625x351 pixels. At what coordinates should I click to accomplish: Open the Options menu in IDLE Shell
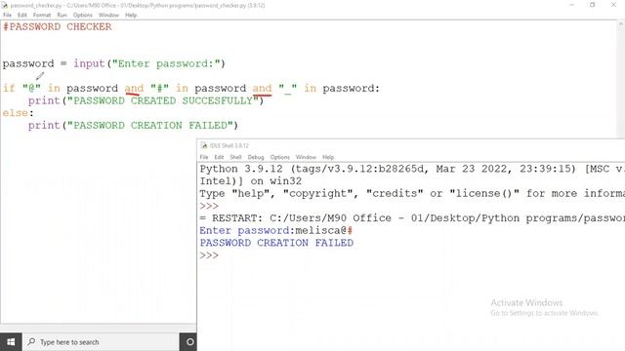(x=280, y=157)
